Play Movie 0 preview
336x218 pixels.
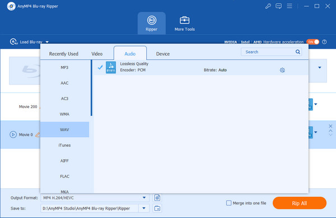tap(13, 134)
